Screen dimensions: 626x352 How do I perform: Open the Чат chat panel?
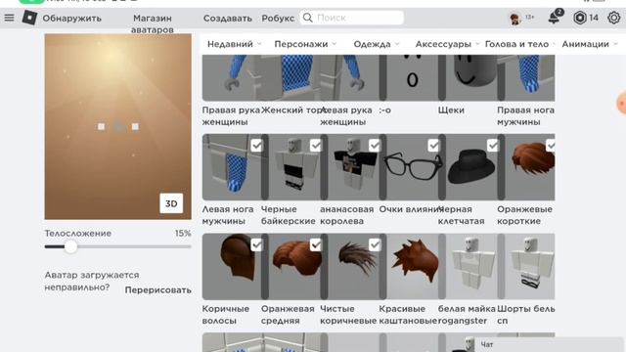click(x=549, y=345)
